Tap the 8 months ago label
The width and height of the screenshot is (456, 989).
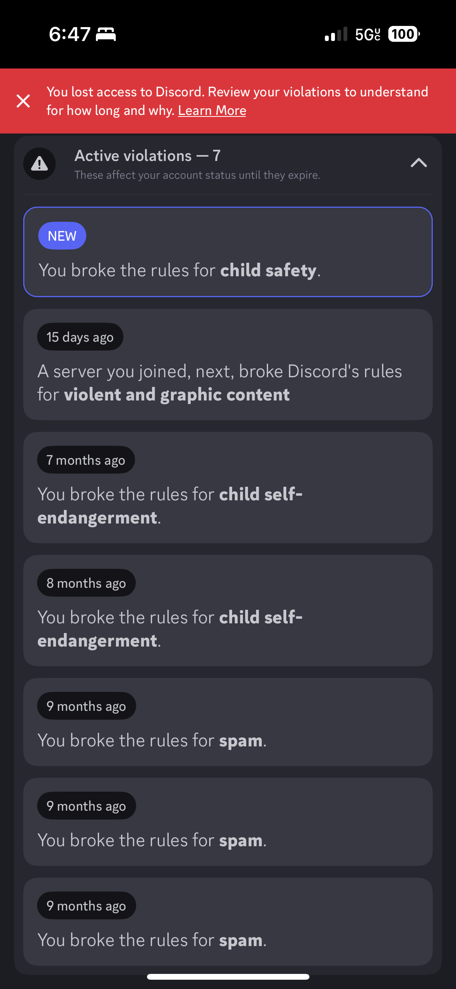click(x=86, y=583)
